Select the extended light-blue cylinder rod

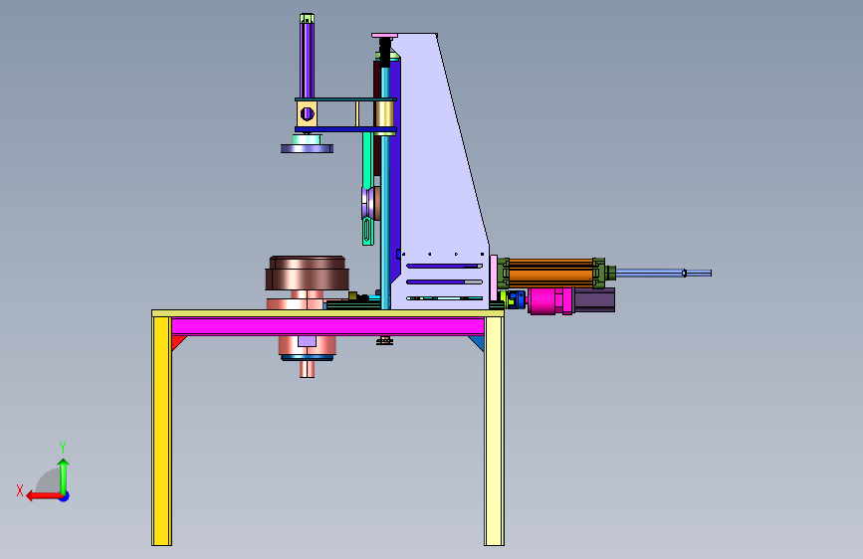[664, 273]
